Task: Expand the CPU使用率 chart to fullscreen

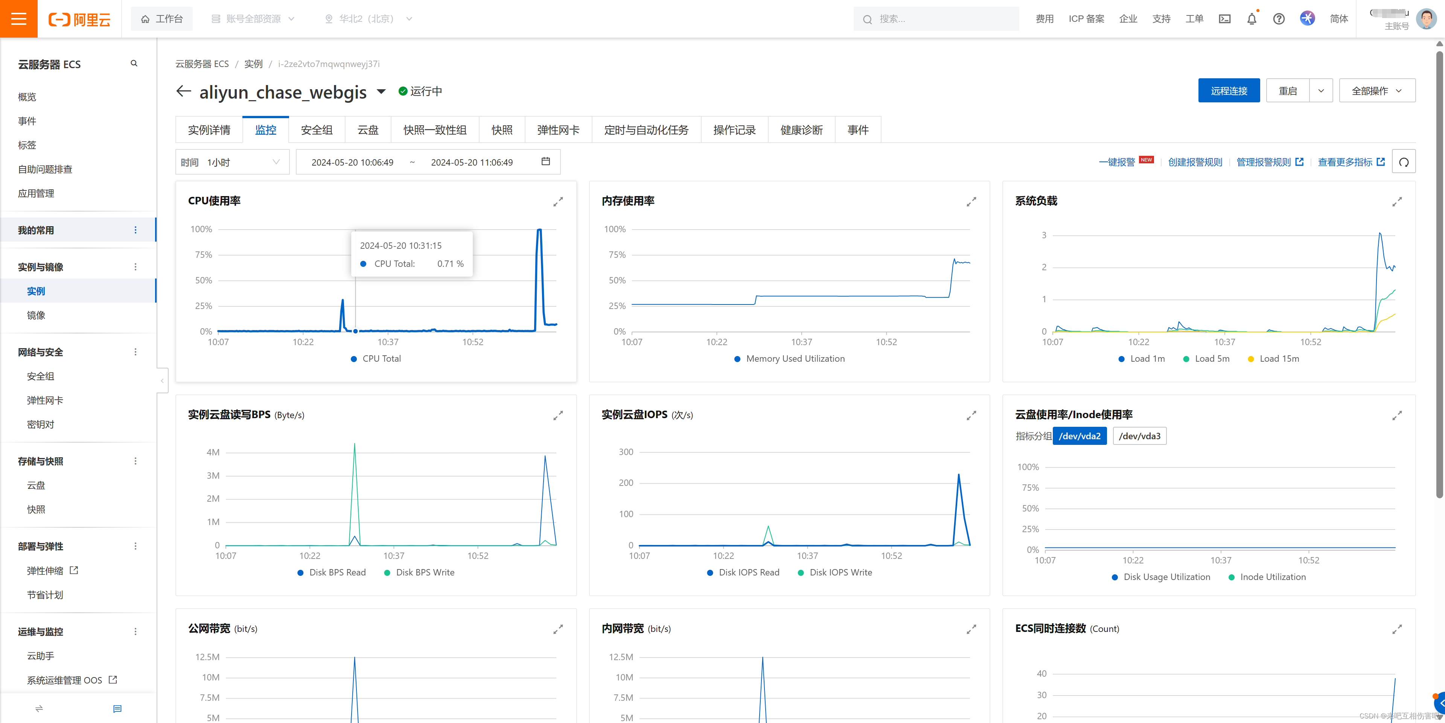Action: (558, 202)
